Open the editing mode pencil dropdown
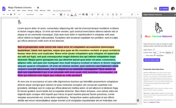This screenshot has height=108, width=176. pos(133,14)
